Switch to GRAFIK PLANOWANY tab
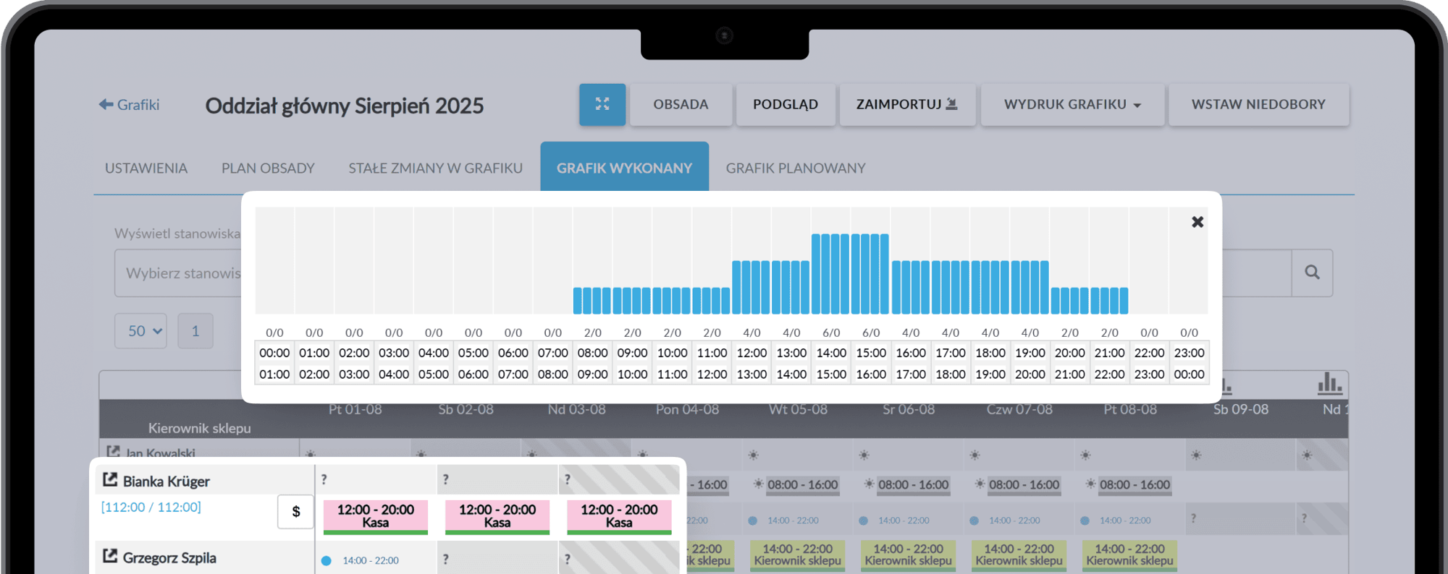 click(x=796, y=168)
